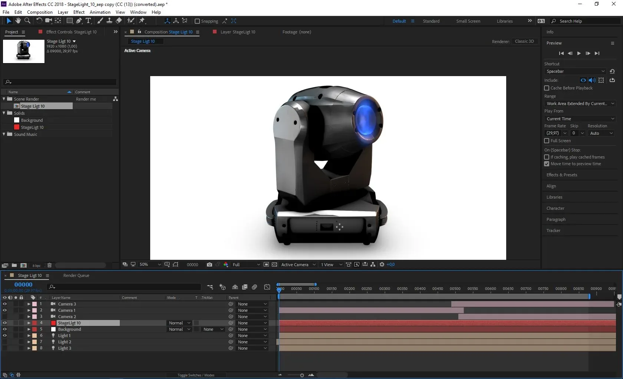
Task: Click the Toggle Switches / Modes button
Action: 196,375
